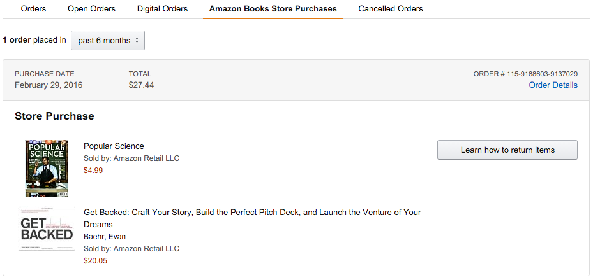Click the 1 order count text
This screenshot has width=593, height=280.
(17, 40)
